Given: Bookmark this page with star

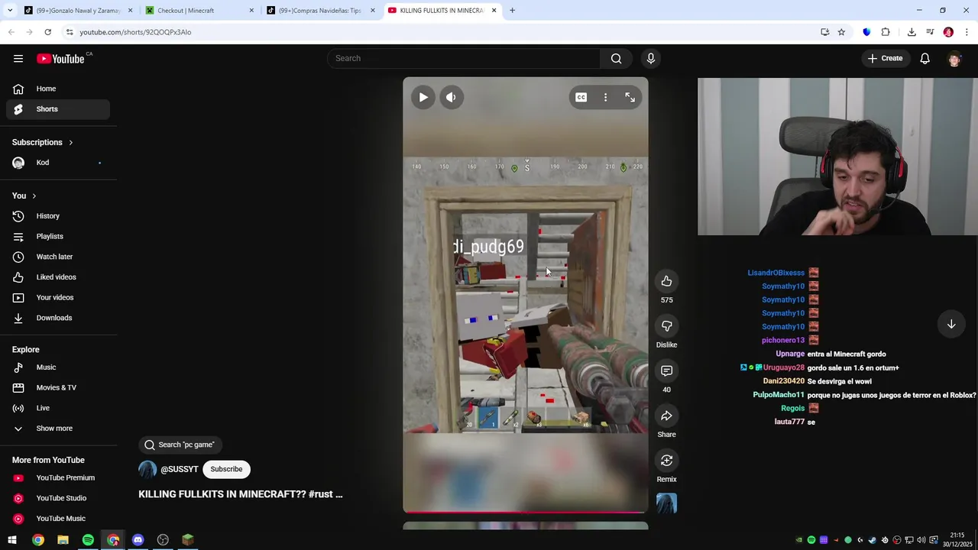Looking at the screenshot, I should [841, 32].
